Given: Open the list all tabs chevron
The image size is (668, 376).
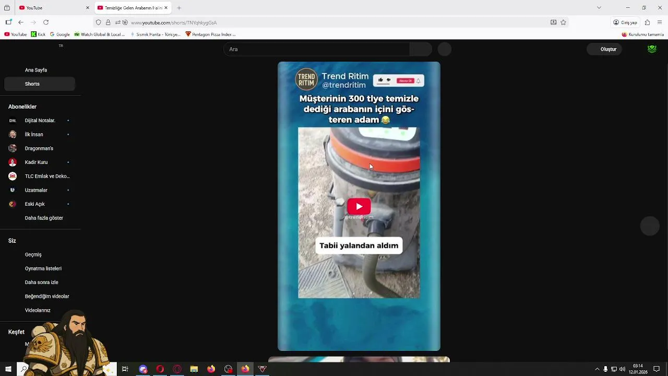Looking at the screenshot, I should click(x=599, y=8).
